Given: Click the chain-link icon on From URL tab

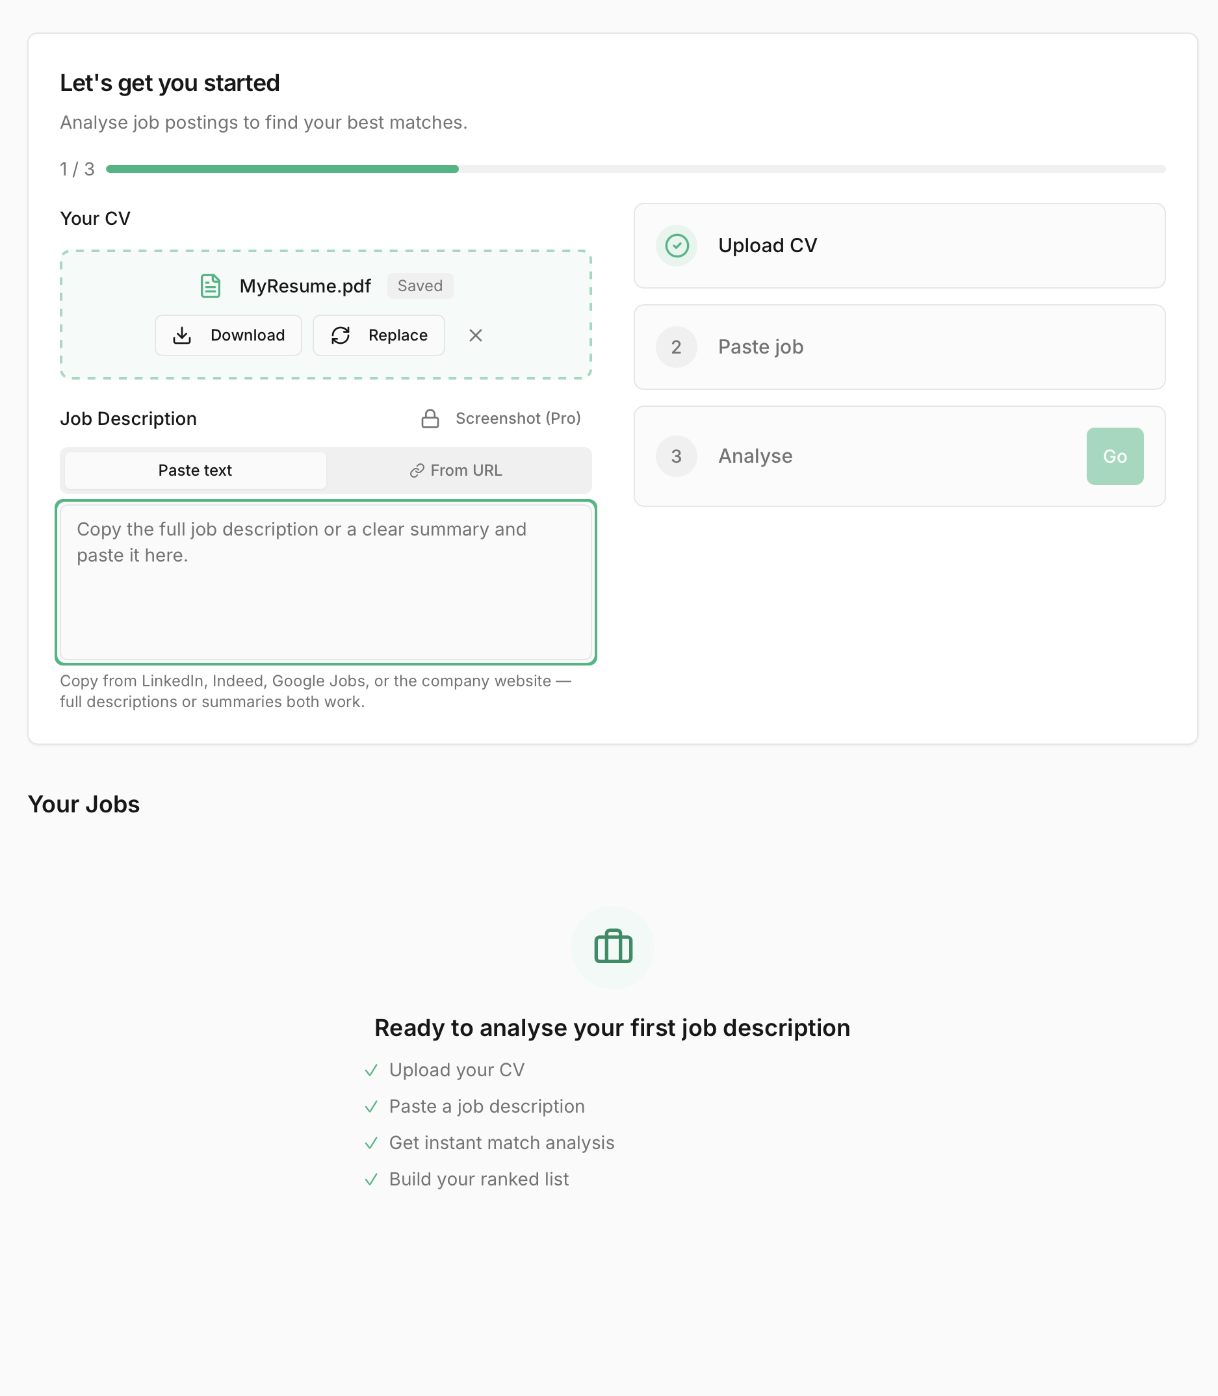Looking at the screenshot, I should pyautogui.click(x=417, y=471).
